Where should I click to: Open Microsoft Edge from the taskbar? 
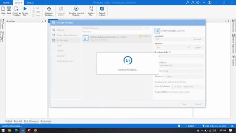(16, 130)
